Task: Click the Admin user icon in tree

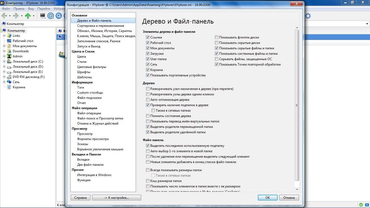Action: [x=9, y=56]
